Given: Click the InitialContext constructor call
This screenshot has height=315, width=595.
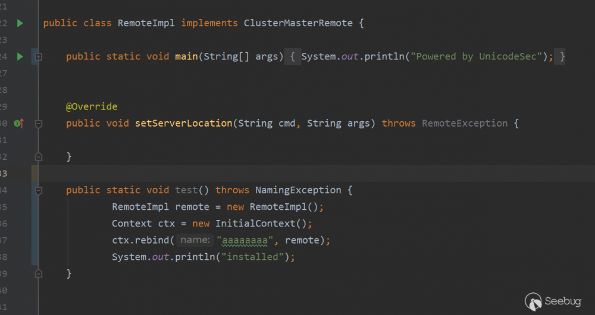Looking at the screenshot, I should (261, 223).
